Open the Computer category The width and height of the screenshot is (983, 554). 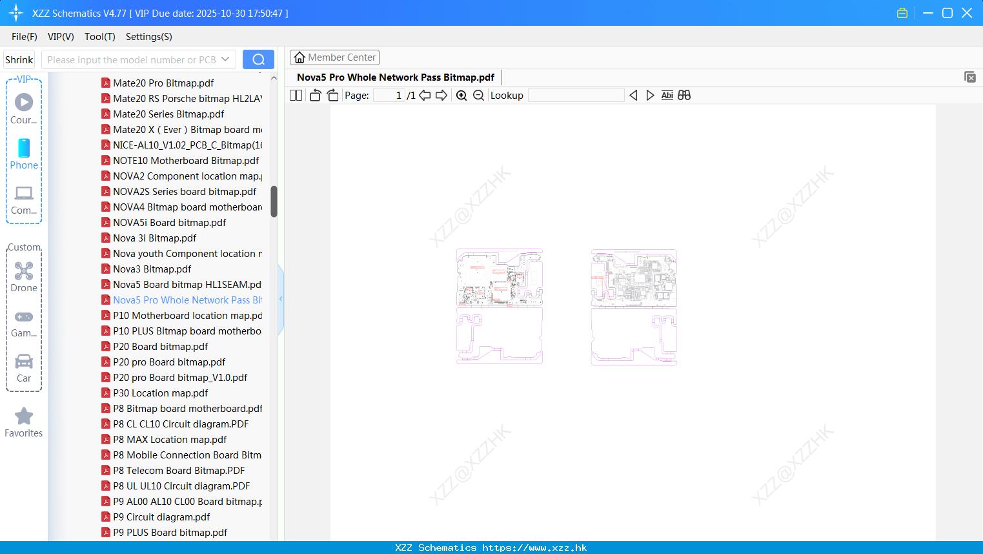coord(24,200)
